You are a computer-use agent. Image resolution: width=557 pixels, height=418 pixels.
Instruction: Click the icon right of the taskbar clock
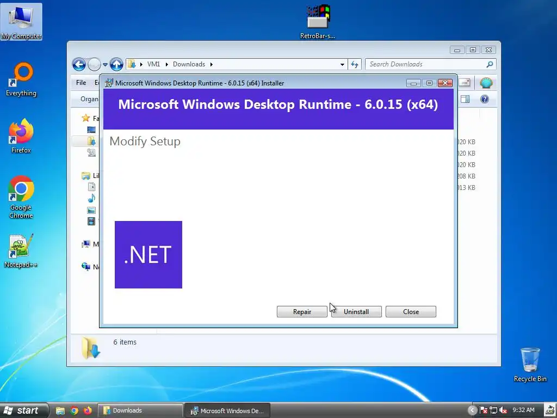[550, 410]
